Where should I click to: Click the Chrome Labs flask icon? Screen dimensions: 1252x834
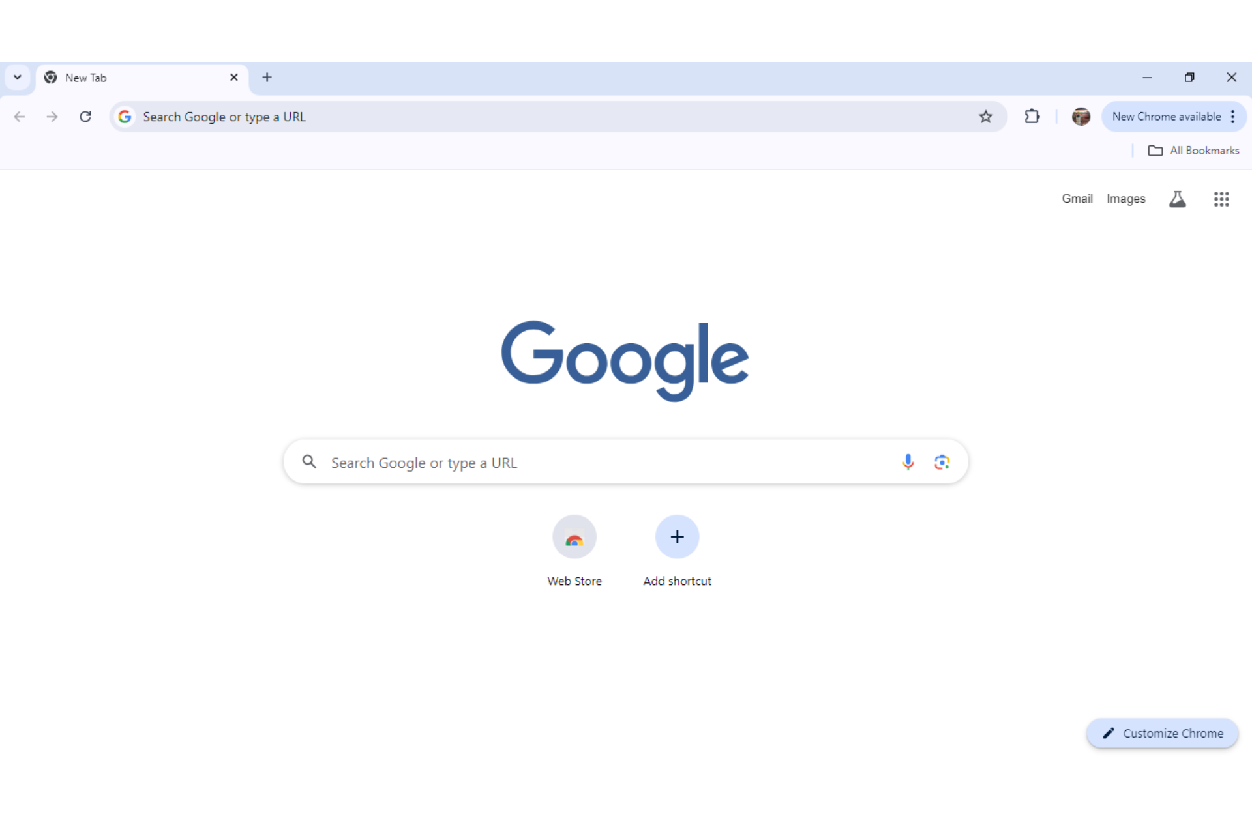pyautogui.click(x=1178, y=198)
